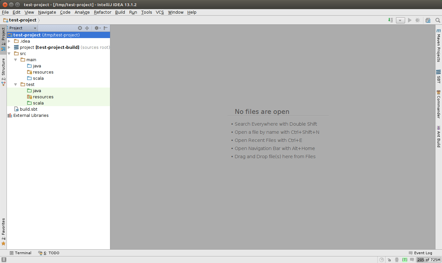Open the Run menu
The height and width of the screenshot is (263, 442).
(x=133, y=12)
